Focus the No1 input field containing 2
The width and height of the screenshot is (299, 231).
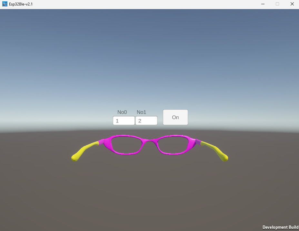pyautogui.click(x=146, y=121)
